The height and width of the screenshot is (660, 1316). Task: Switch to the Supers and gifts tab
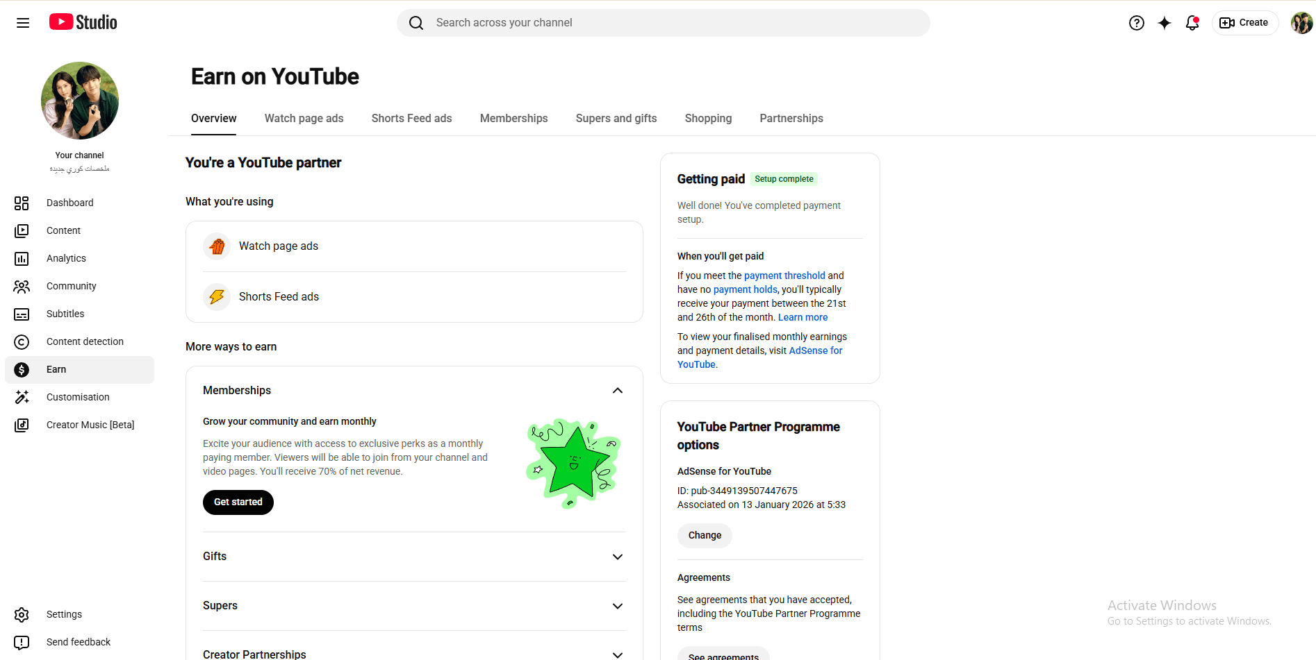coord(616,119)
